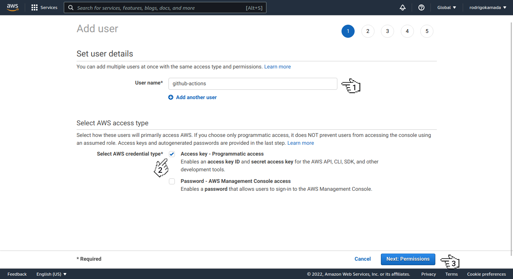Open the access type Learn more link
513x279 pixels.
(x=300, y=142)
